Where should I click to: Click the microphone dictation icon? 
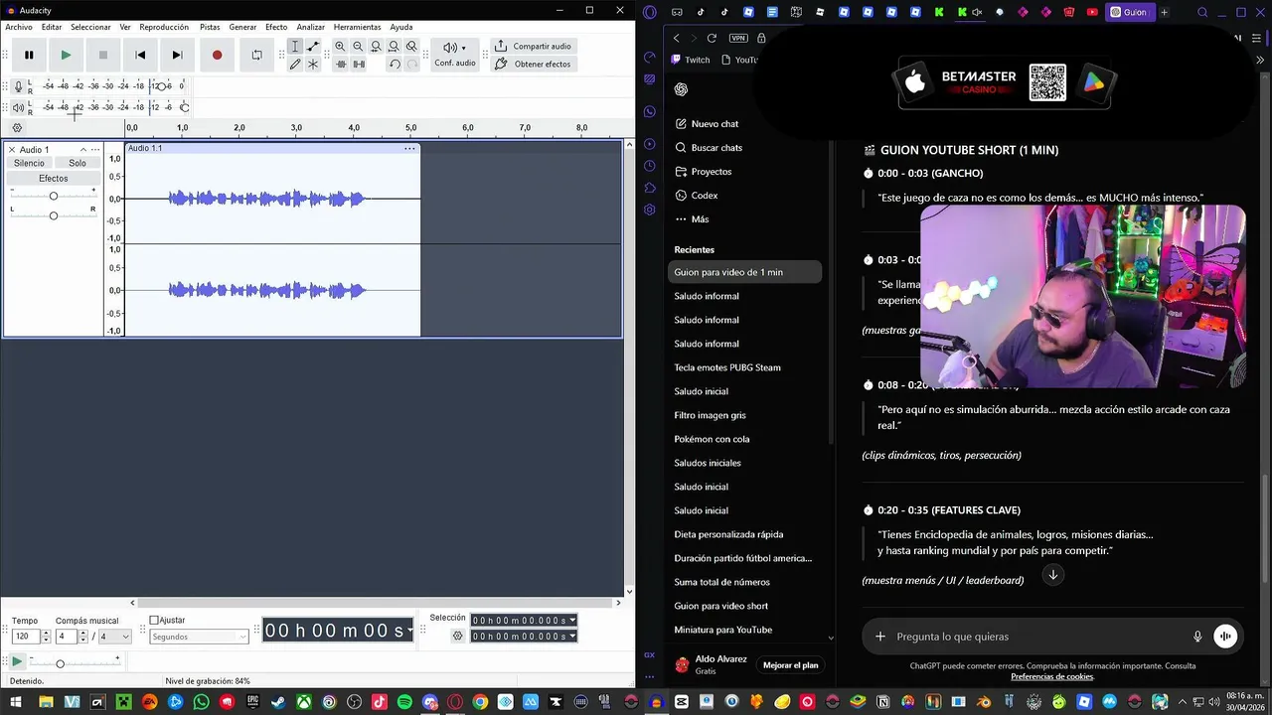1197,637
